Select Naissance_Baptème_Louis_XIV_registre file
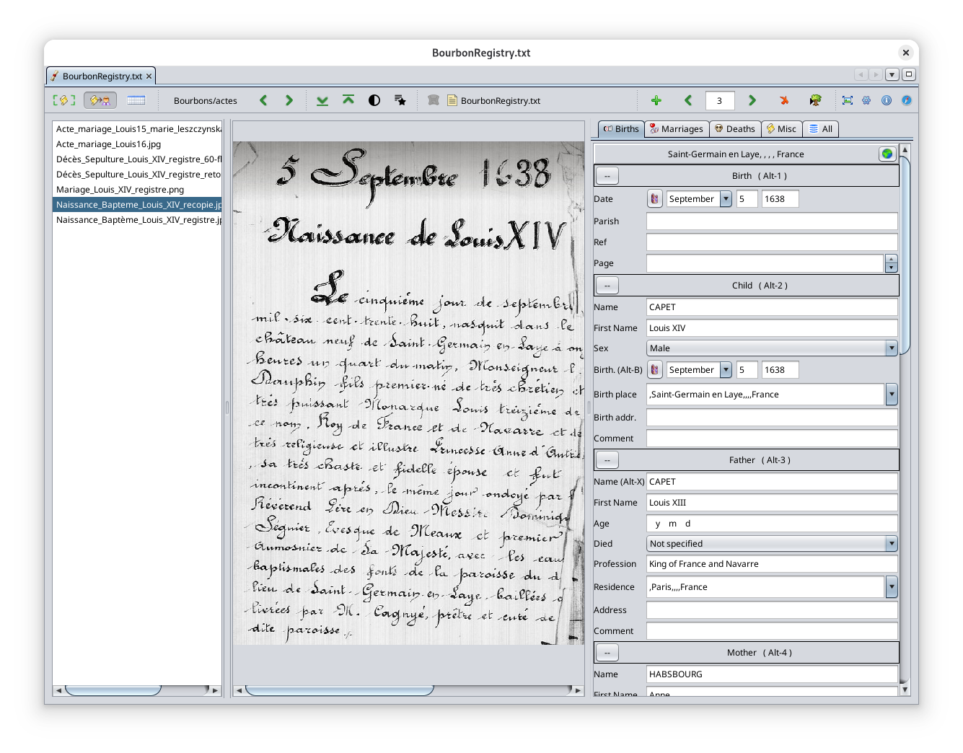Image resolution: width=963 pixels, height=753 pixels. (x=137, y=220)
